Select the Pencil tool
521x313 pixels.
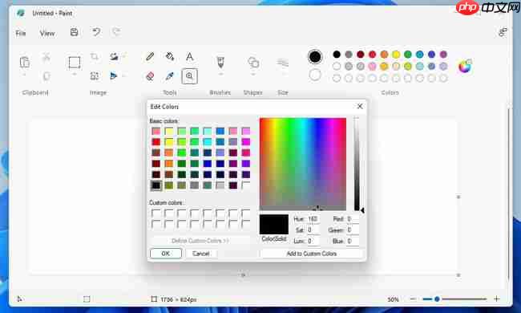click(x=150, y=56)
